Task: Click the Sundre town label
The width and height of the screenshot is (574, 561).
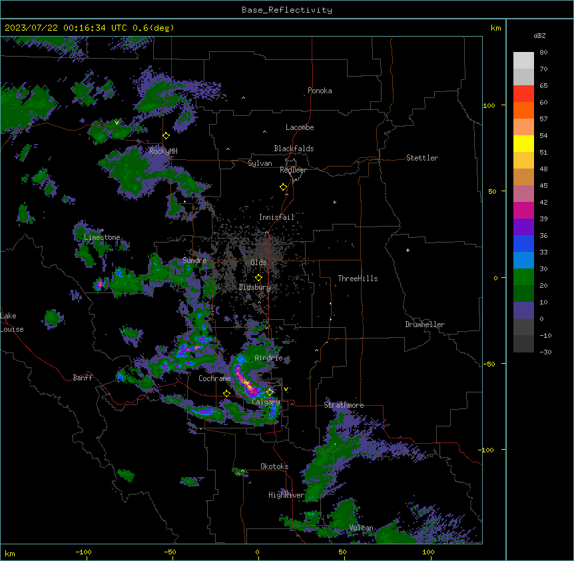Action: click(194, 261)
